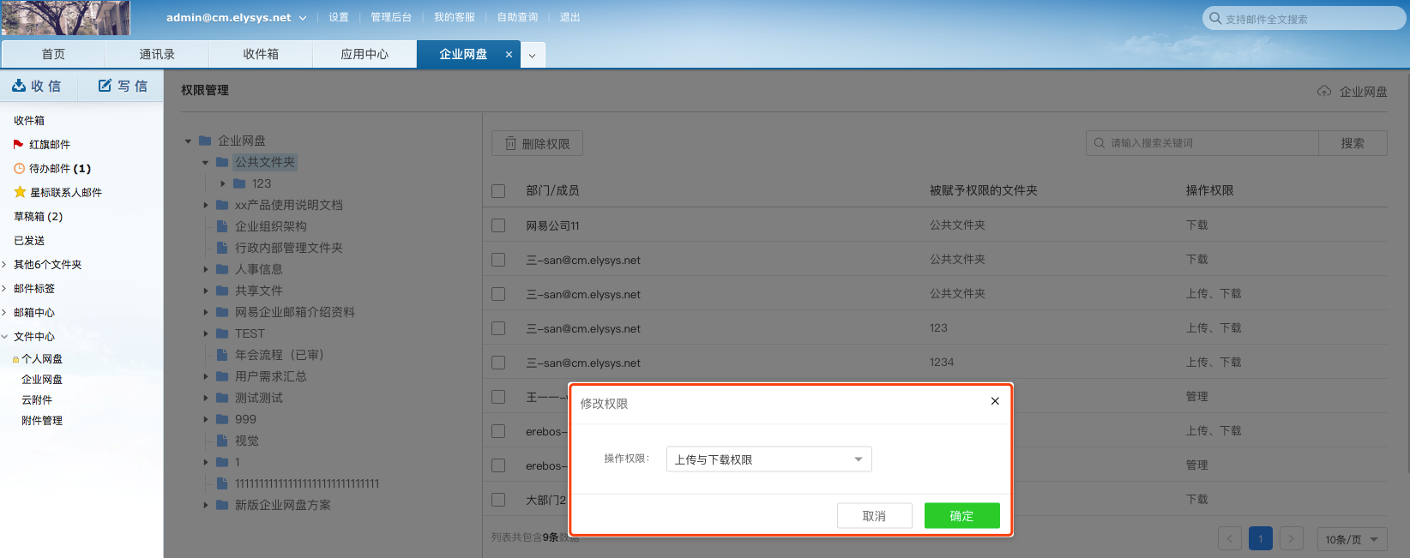The image size is (1410, 558).
Task: Tick the checkbox for 网易公司11 row
Action: point(498,225)
